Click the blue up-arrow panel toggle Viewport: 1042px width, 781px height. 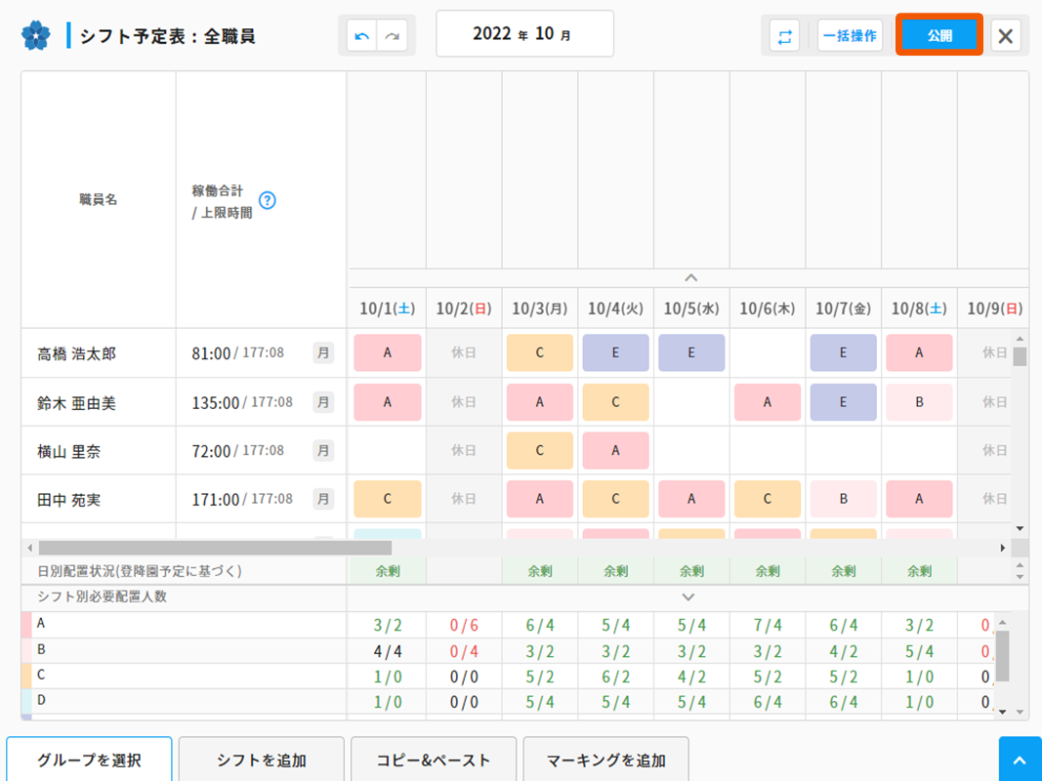tap(1020, 760)
